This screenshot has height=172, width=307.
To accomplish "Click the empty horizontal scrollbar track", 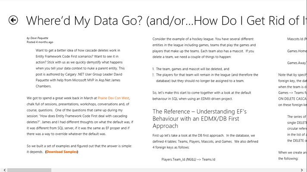I will (x=172, y=169).
